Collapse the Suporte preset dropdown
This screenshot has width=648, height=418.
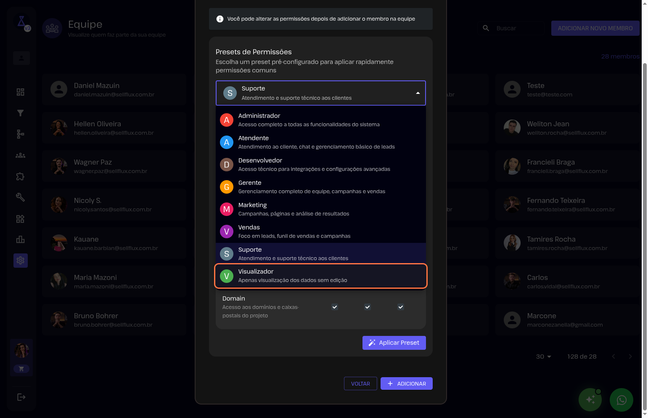(418, 93)
